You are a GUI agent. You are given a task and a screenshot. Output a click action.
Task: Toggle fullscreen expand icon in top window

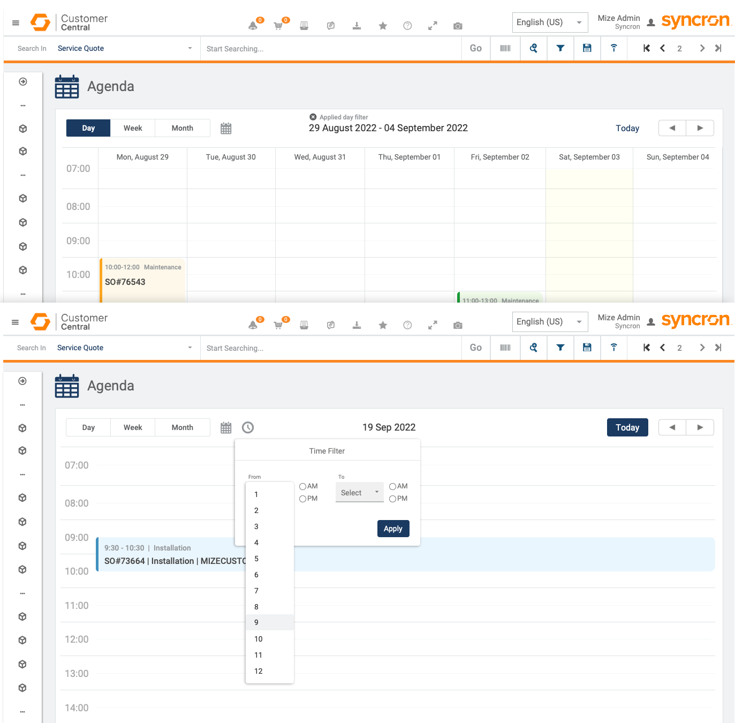433,26
